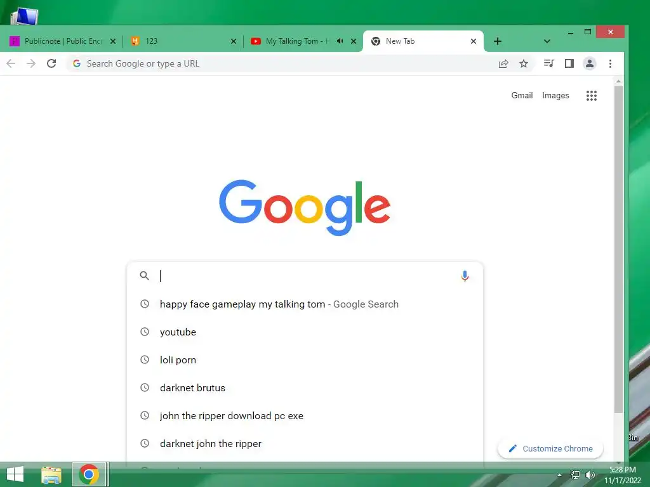Select the computer icon on the desktop
The width and height of the screenshot is (650, 487).
click(24, 16)
